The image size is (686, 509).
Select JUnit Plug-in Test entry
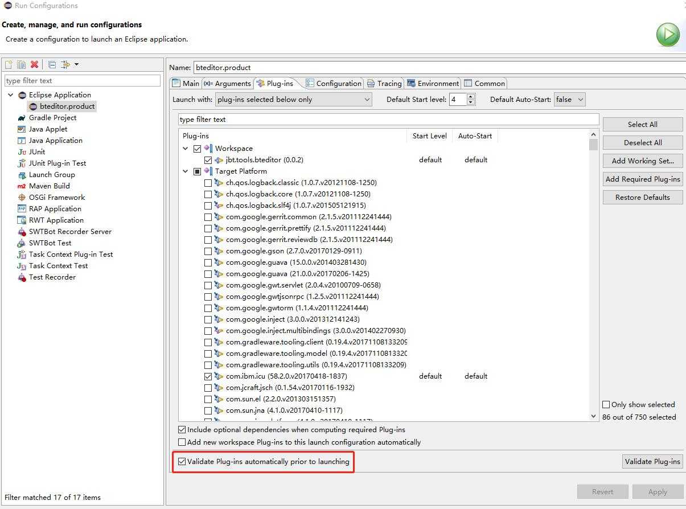pyautogui.click(x=57, y=163)
